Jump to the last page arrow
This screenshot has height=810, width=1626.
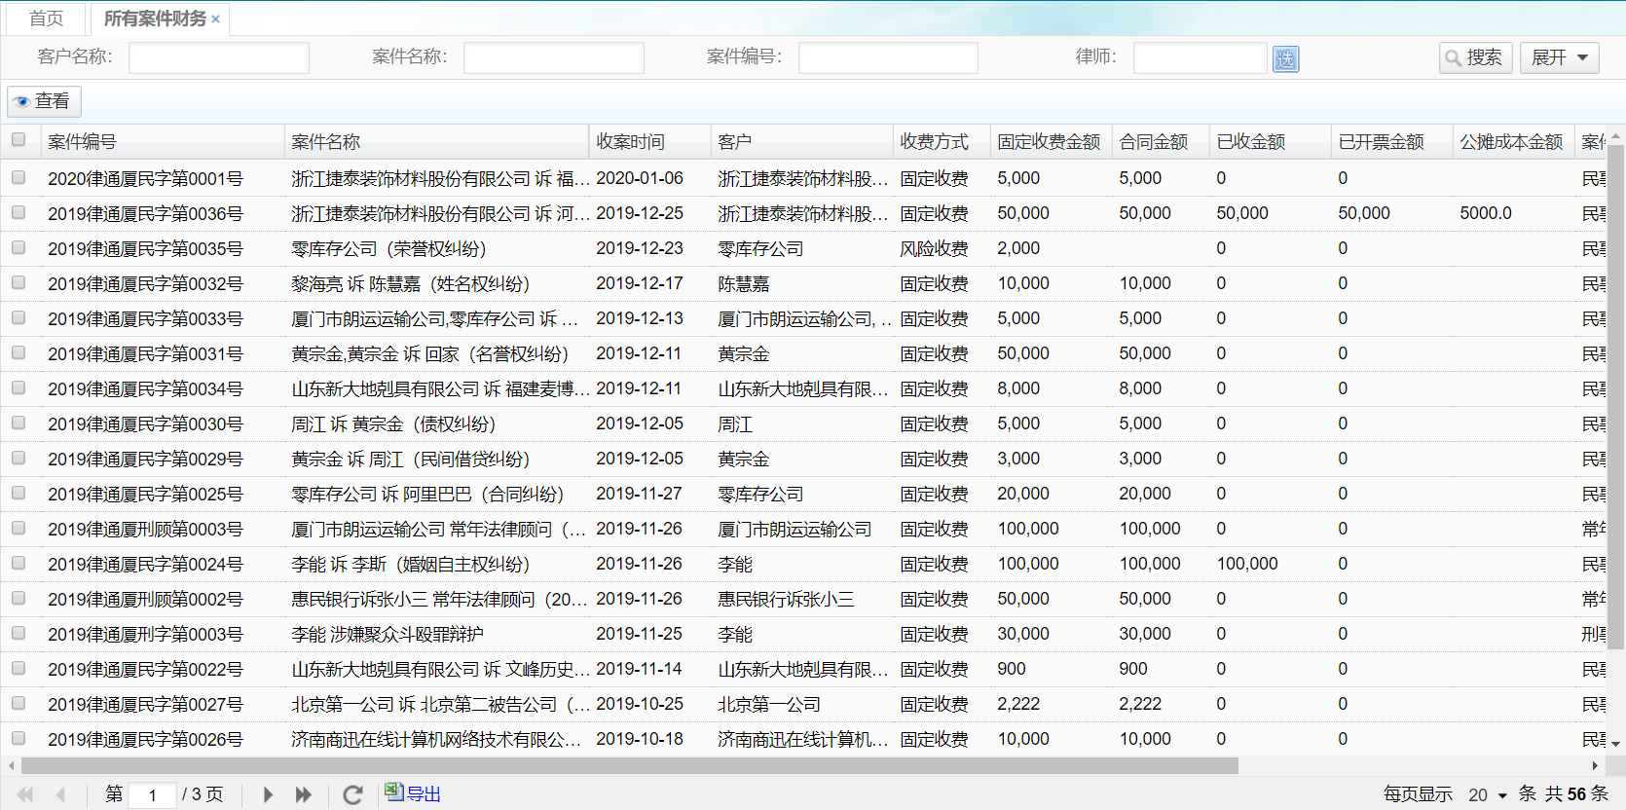[x=304, y=794]
